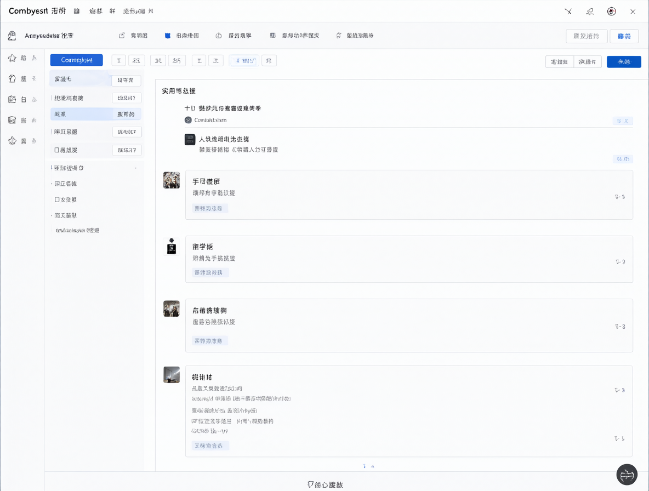
Task: Click the blue Comnghvid button
Action: (x=77, y=60)
